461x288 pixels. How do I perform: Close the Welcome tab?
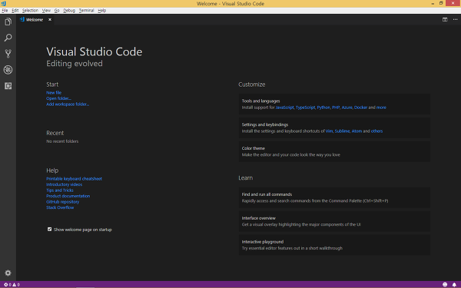coord(50,19)
